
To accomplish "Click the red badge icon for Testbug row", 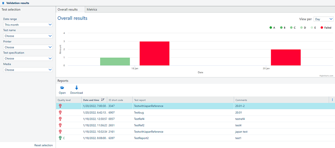I will point(60,112).
